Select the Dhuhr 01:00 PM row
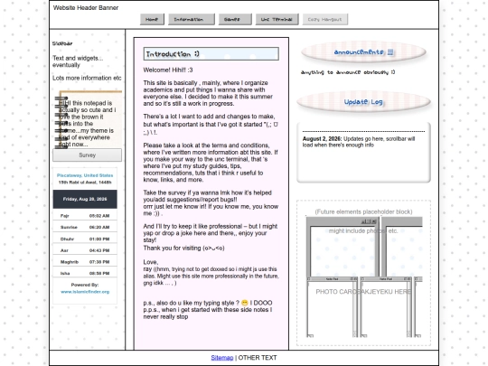 (x=85, y=239)
